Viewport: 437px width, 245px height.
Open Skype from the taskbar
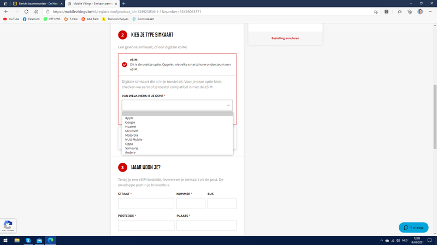pos(28,240)
